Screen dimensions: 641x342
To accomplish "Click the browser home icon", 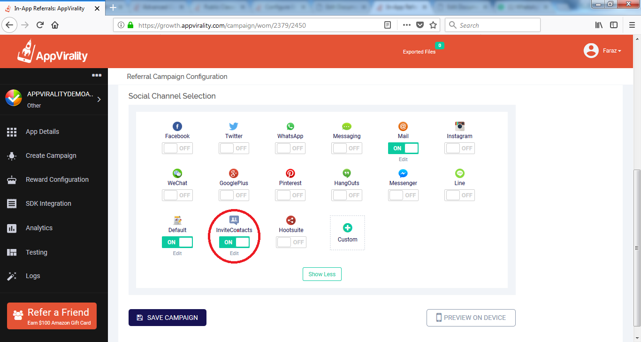I will tap(55, 25).
